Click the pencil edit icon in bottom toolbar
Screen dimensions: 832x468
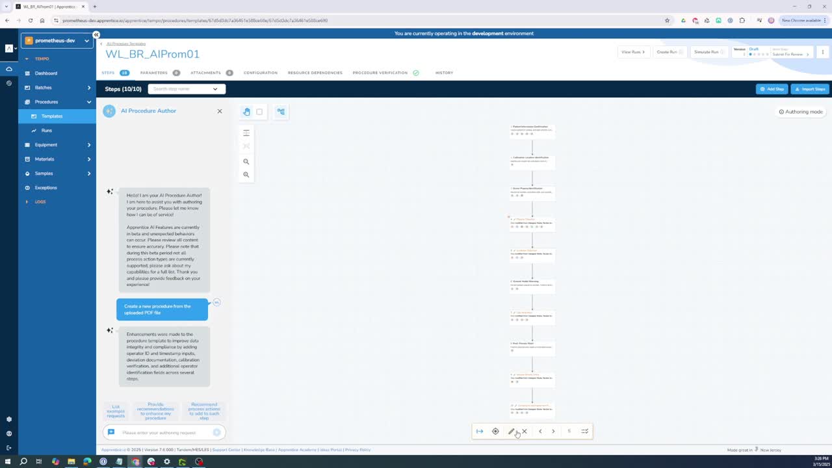coord(511,432)
